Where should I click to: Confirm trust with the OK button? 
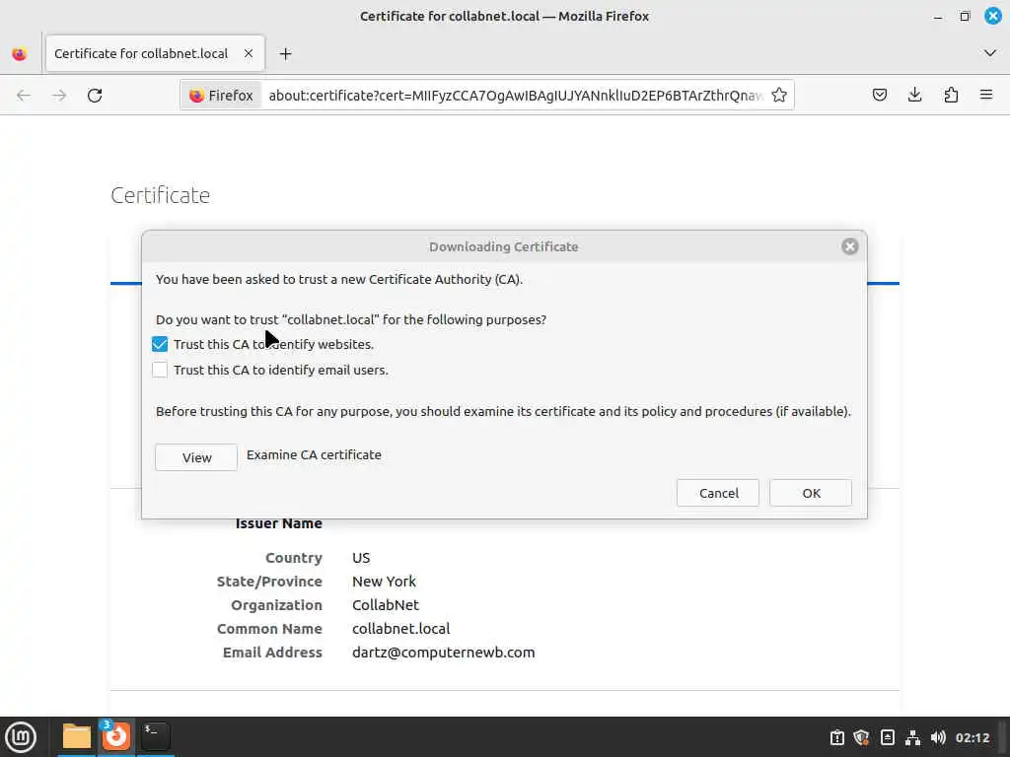point(811,493)
